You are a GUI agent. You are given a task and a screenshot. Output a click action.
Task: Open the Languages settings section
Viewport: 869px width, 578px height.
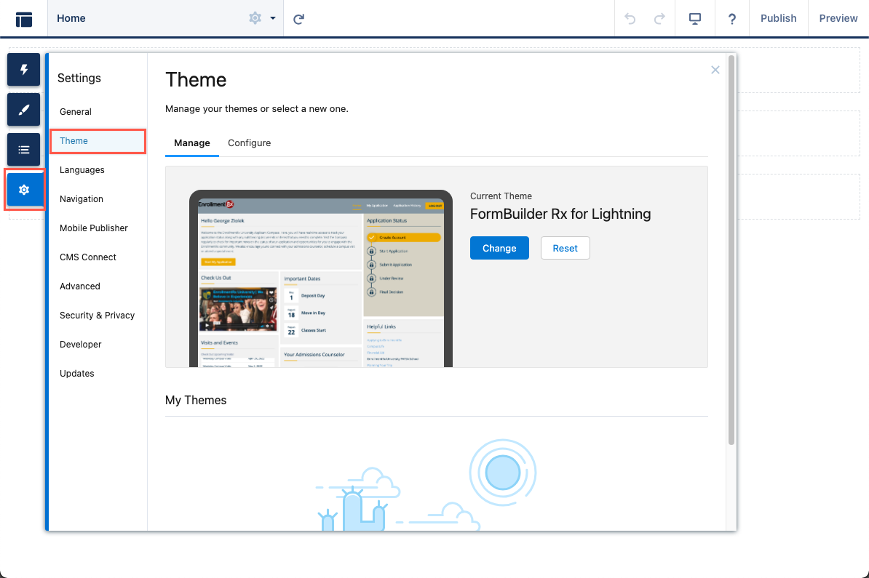coord(82,170)
